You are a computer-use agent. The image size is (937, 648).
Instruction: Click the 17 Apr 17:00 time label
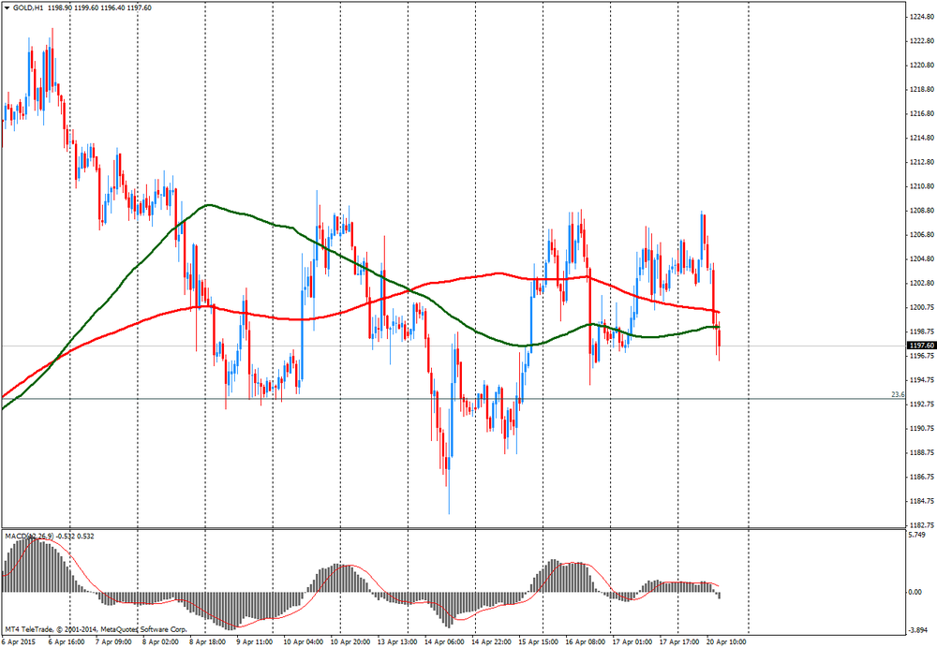[679, 642]
